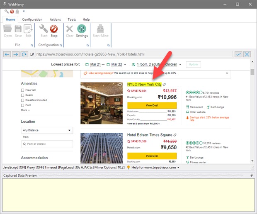Viewport: 257px width, 214px height.
Task: Switch to the Configuration ribbon tab
Action: pos(32,19)
